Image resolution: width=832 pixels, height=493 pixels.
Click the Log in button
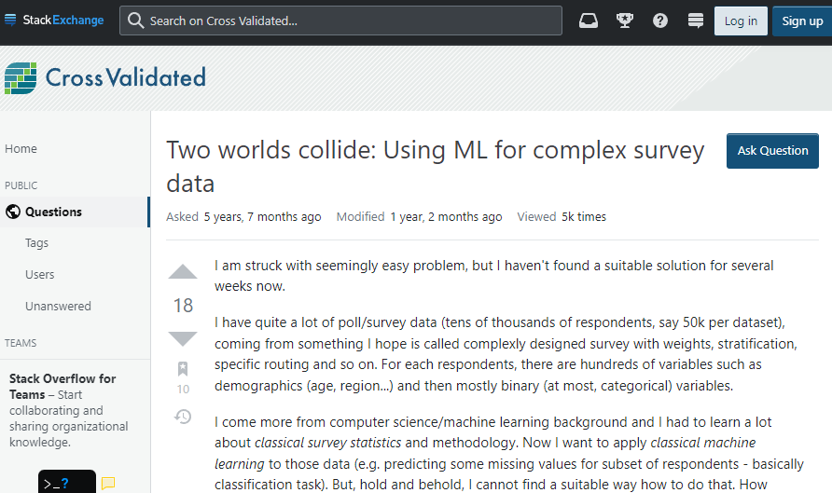pos(741,21)
